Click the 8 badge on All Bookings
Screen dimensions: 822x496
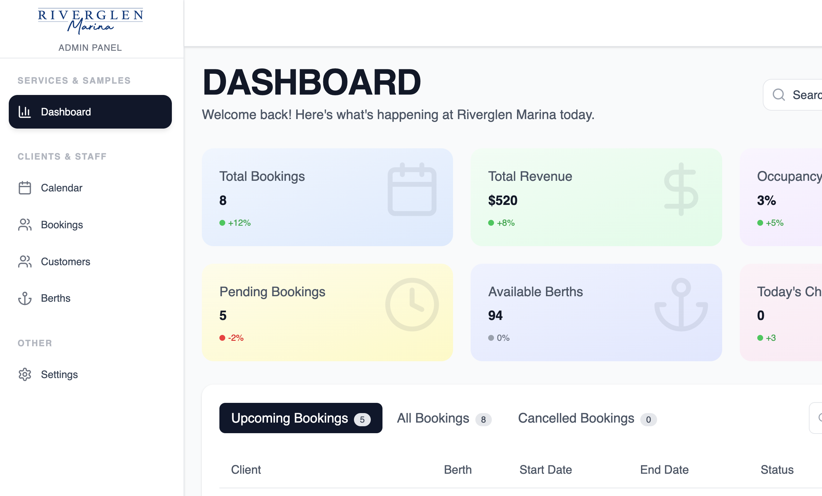(483, 420)
